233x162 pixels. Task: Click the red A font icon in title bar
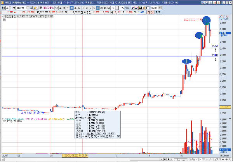tap(214, 3)
